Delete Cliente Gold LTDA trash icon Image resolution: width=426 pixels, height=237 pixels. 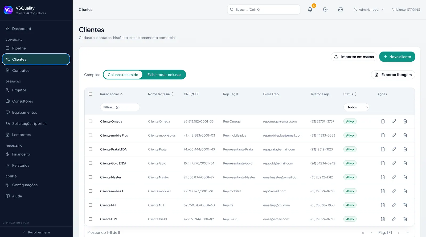coord(405,163)
